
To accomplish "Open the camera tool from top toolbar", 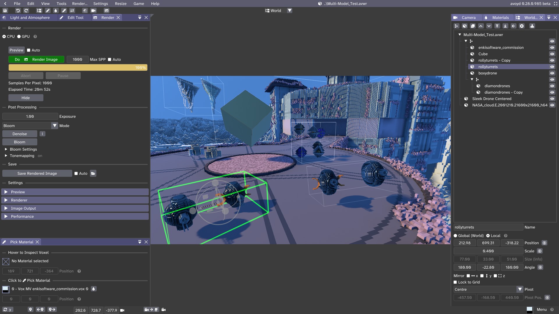I will coord(93,10).
